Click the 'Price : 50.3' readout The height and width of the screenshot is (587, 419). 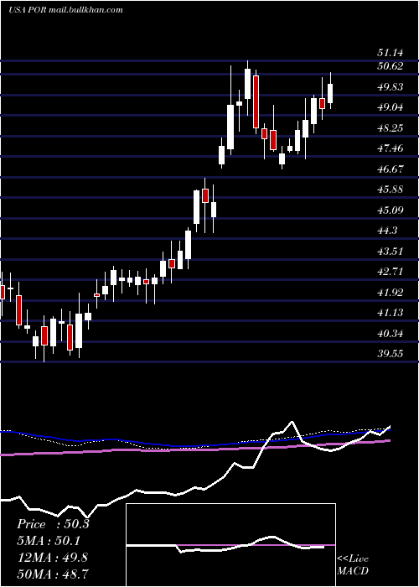pyautogui.click(x=53, y=524)
